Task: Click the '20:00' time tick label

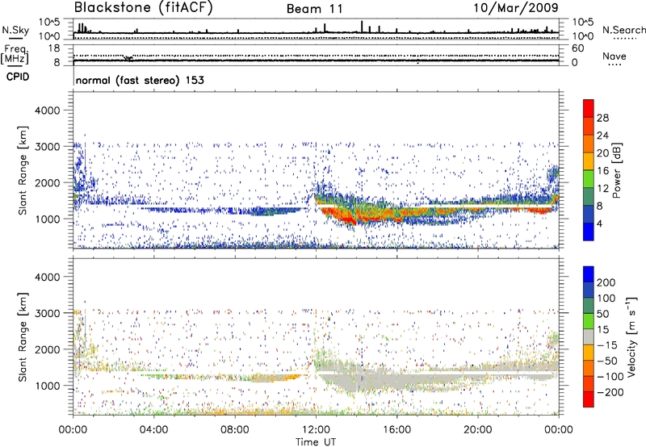Action: click(478, 430)
